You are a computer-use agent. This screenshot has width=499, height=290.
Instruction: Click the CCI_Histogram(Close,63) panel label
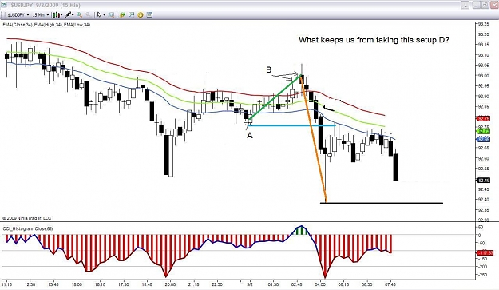coord(28,228)
